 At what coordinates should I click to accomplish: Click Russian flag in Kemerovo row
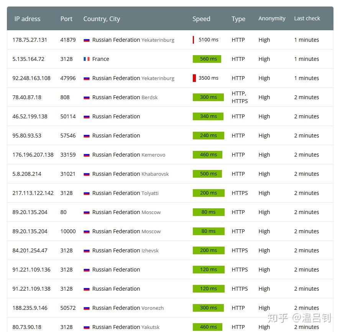[x=87, y=155]
